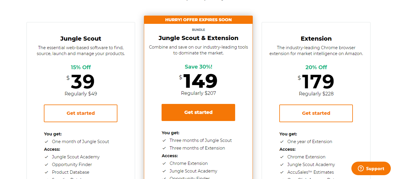Image resolution: width=397 pixels, height=179 pixels.
Task: Click the Support question mark icon
Action: click(x=361, y=168)
